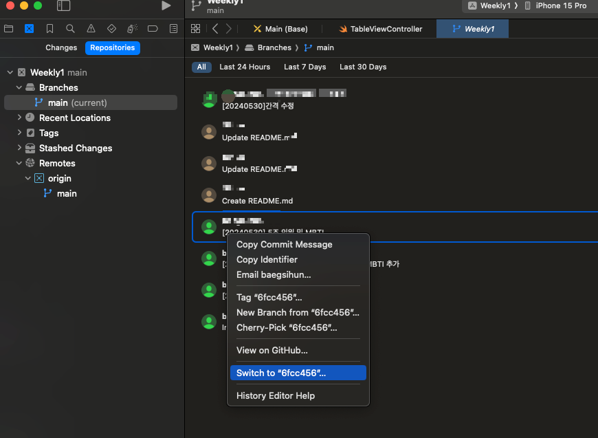Expand the Recent Locations group

point(19,118)
